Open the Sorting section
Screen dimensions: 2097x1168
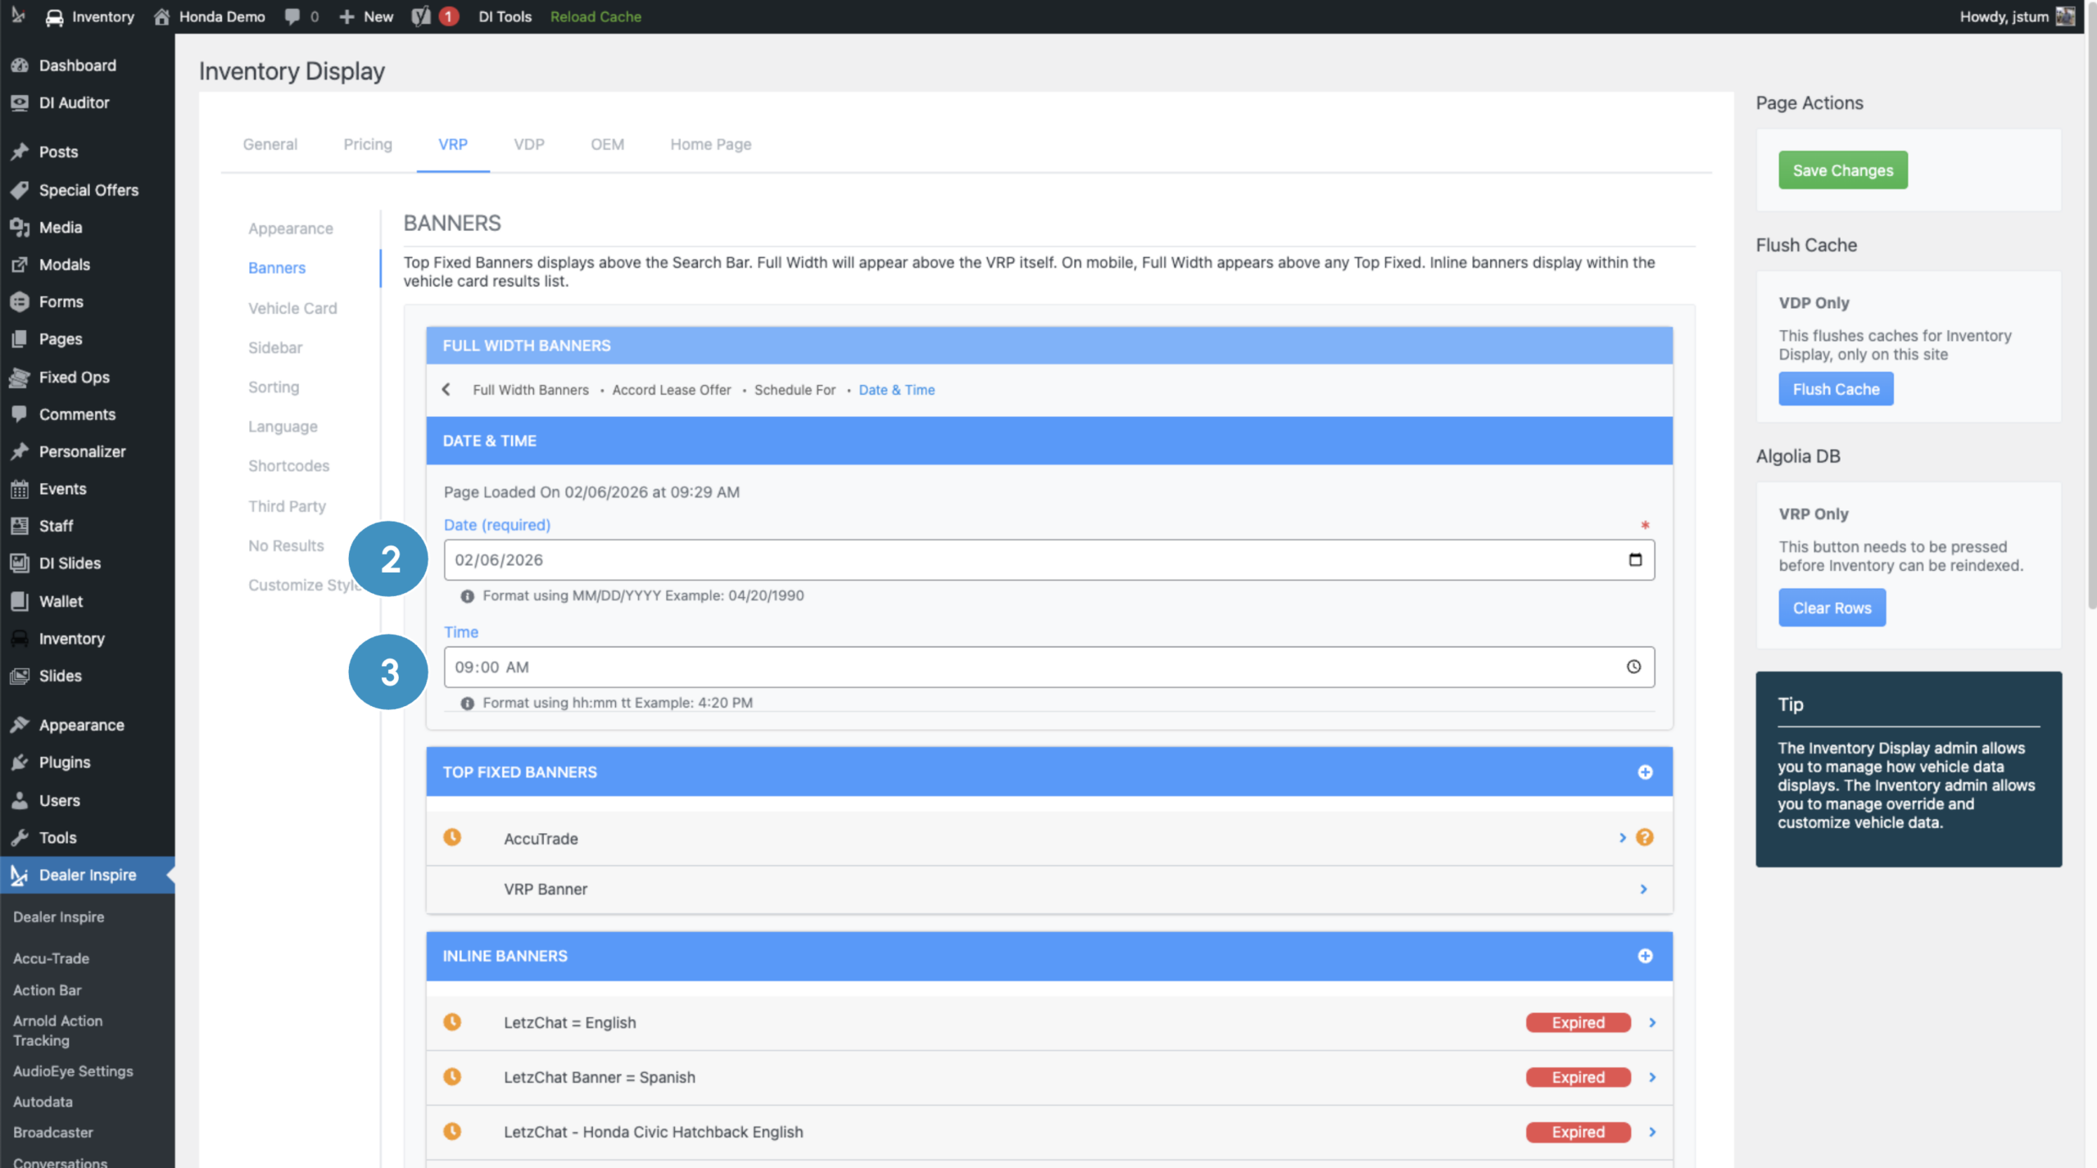[274, 387]
